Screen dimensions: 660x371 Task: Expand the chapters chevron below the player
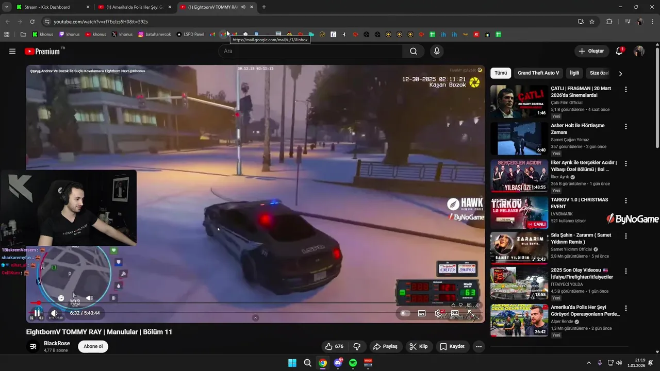pyautogui.click(x=255, y=318)
